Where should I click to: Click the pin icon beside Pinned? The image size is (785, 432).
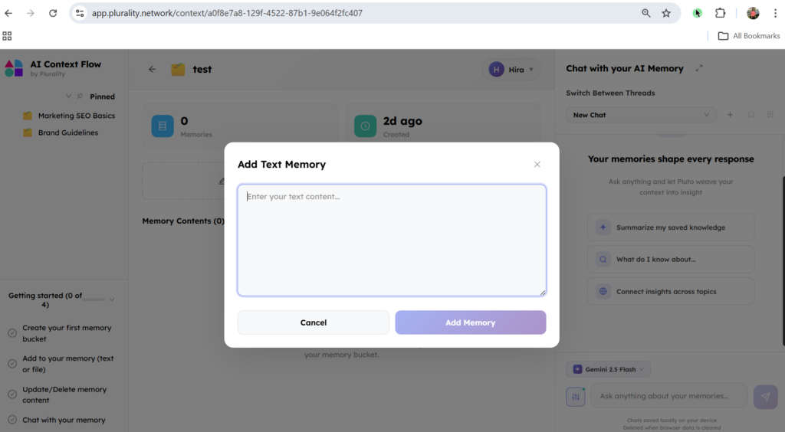pos(80,96)
